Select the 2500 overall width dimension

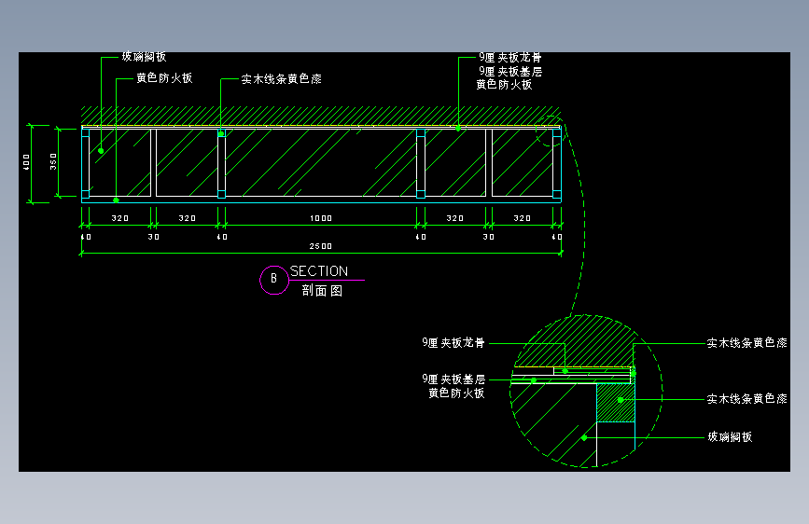coord(320,246)
